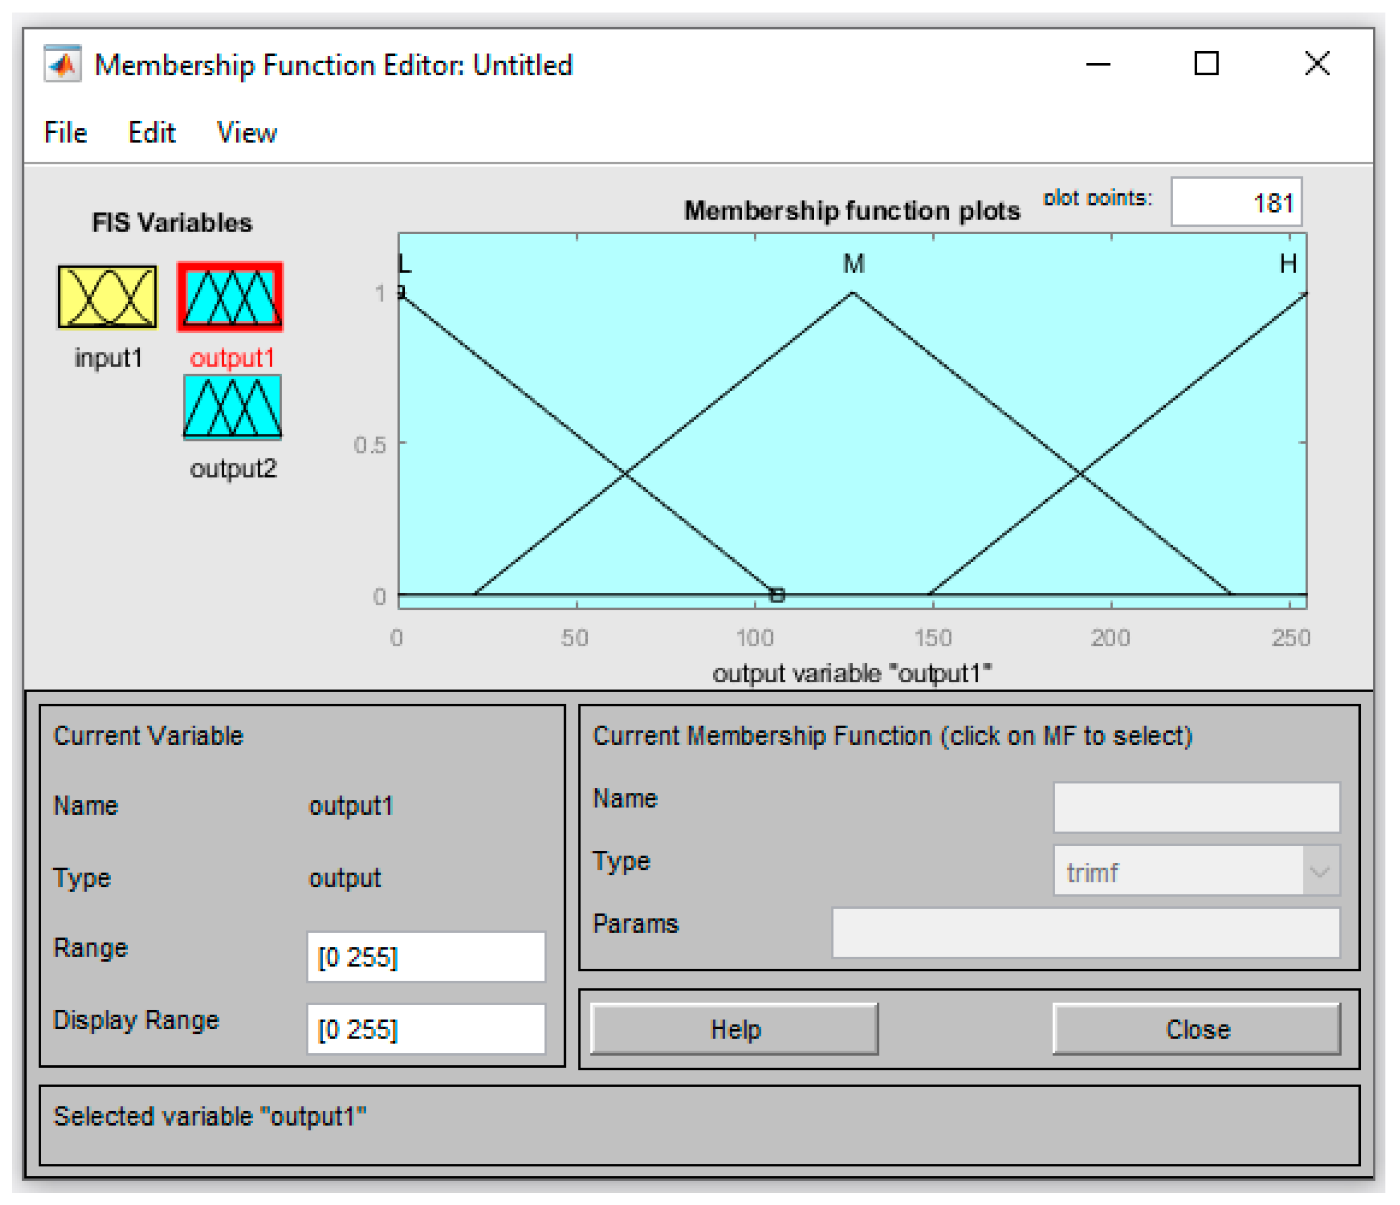
Task: Select the output2 variable icon
Action: pos(232,407)
